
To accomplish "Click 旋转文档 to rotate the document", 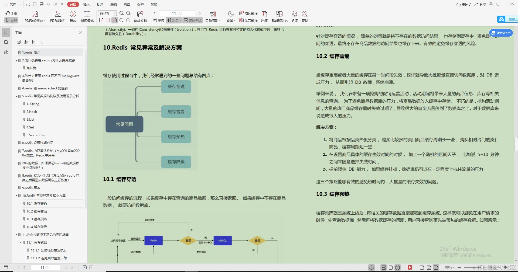I will click(140, 16).
